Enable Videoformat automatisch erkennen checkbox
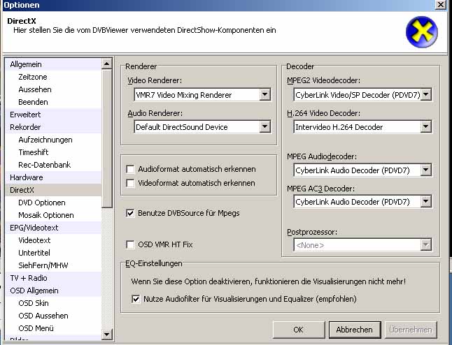 pos(130,183)
